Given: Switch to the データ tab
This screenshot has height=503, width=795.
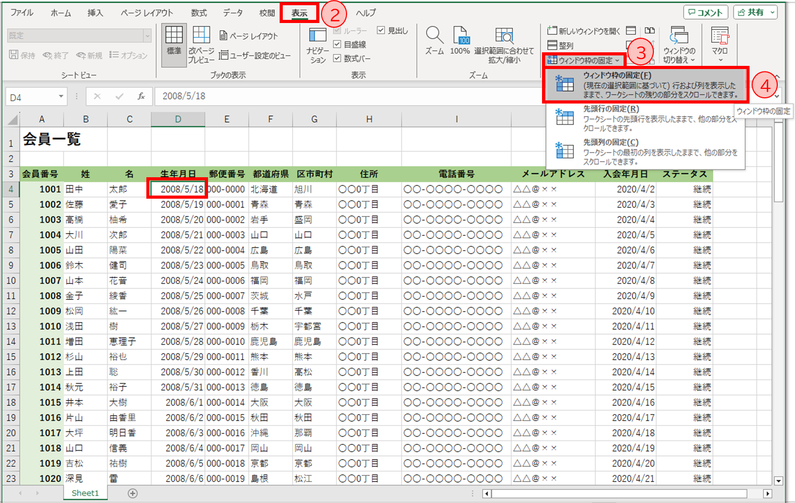Looking at the screenshot, I should coord(233,13).
